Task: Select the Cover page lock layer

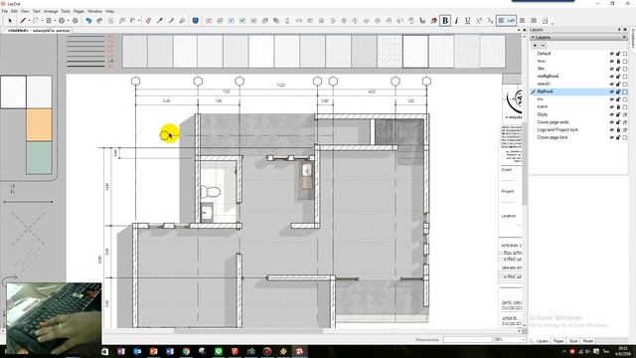Action: coord(578,137)
